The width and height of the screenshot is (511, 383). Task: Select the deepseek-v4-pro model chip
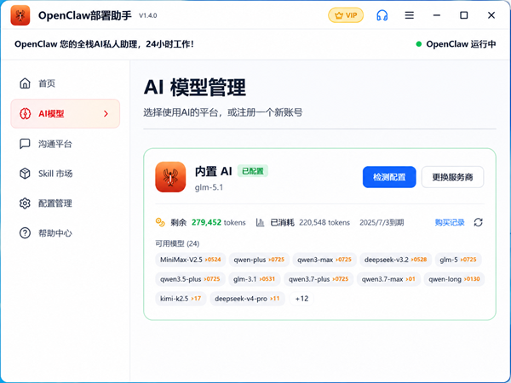click(247, 299)
